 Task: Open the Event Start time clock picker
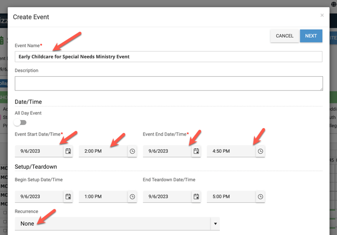click(132, 151)
